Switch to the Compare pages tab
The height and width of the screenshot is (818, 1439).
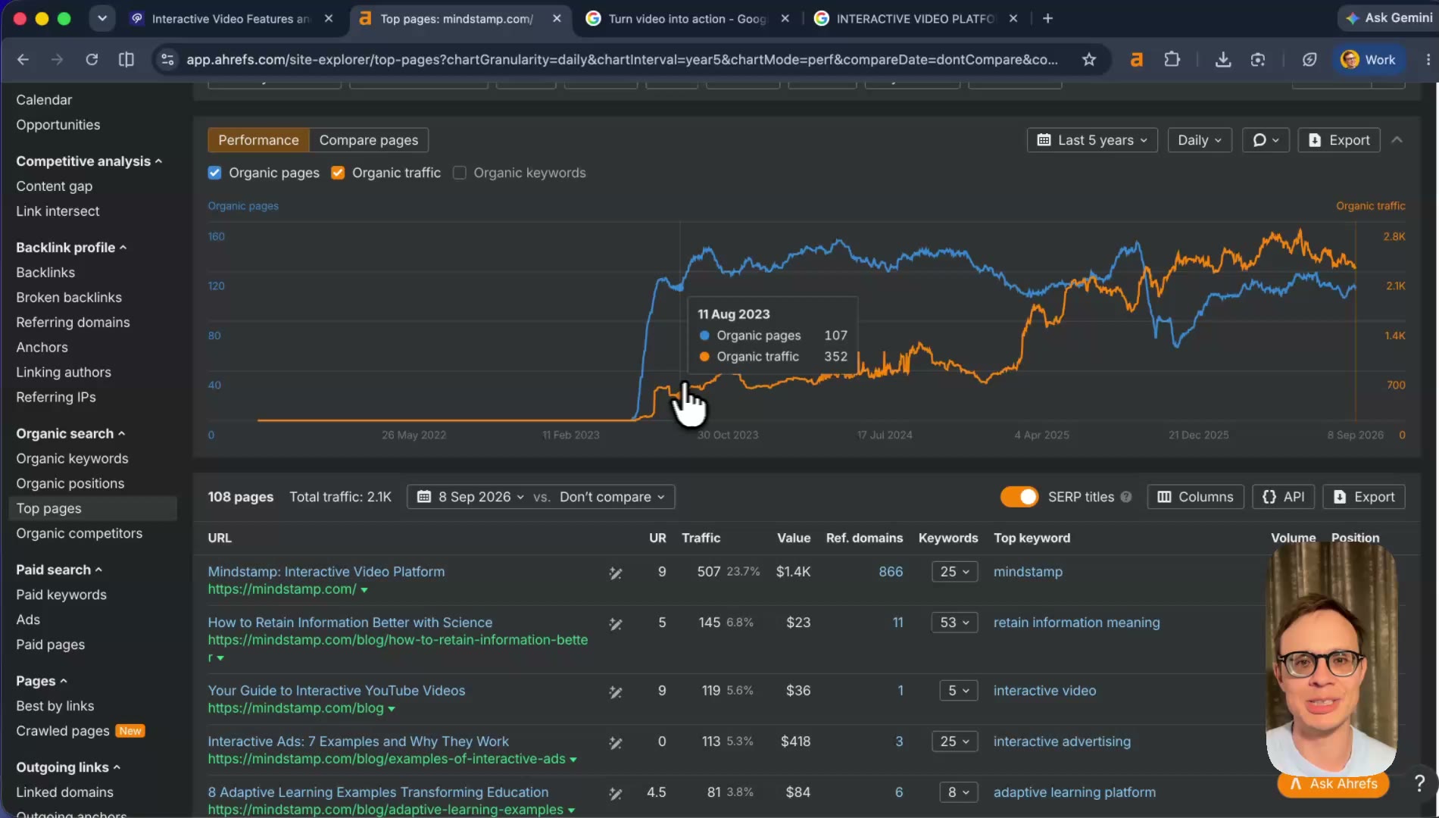click(368, 140)
